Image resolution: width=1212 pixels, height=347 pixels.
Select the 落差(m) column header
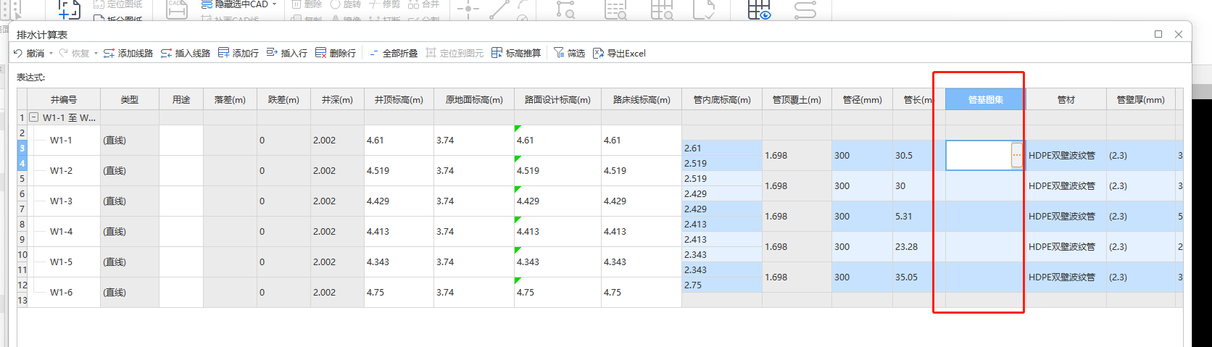click(230, 99)
